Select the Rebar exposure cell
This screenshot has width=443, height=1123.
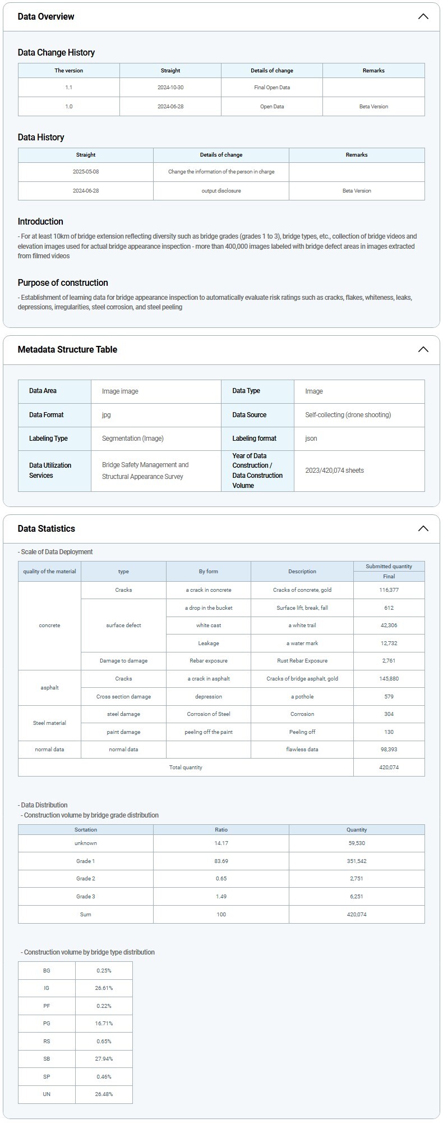click(208, 661)
